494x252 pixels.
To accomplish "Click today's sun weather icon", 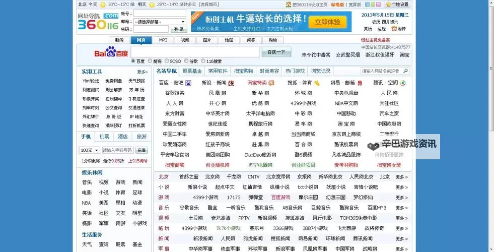I will coord(103,5).
